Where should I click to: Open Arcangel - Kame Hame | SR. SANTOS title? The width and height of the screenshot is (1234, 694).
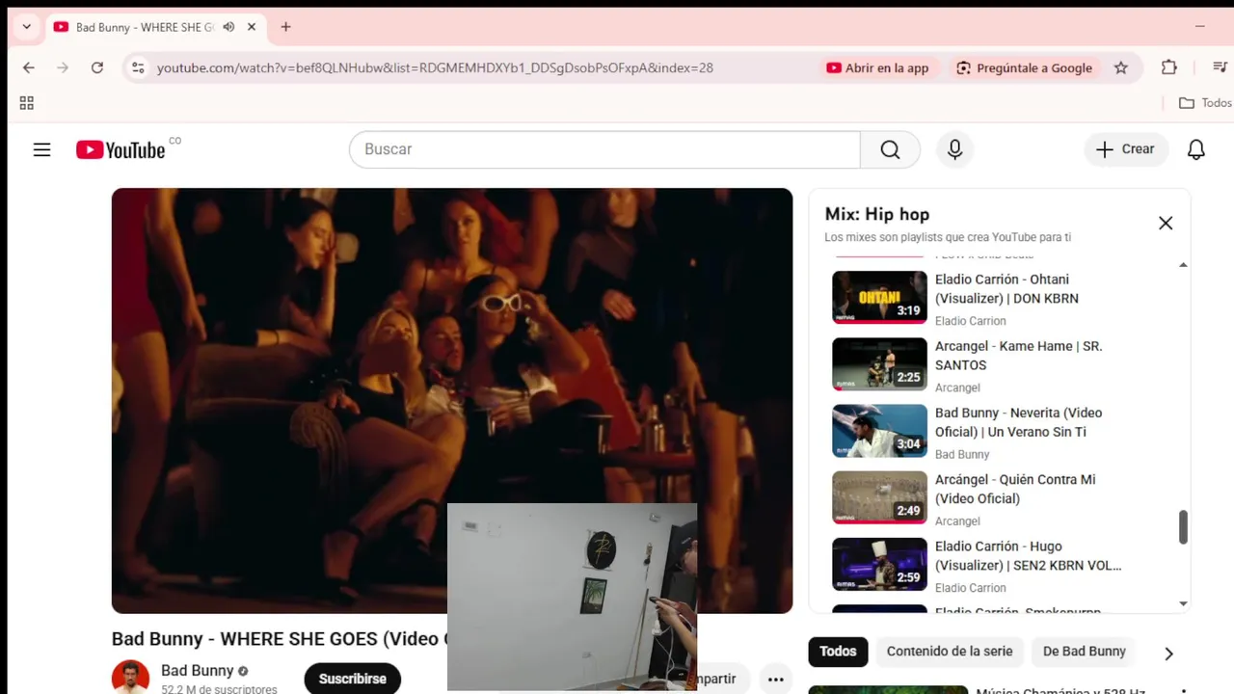point(1018,356)
